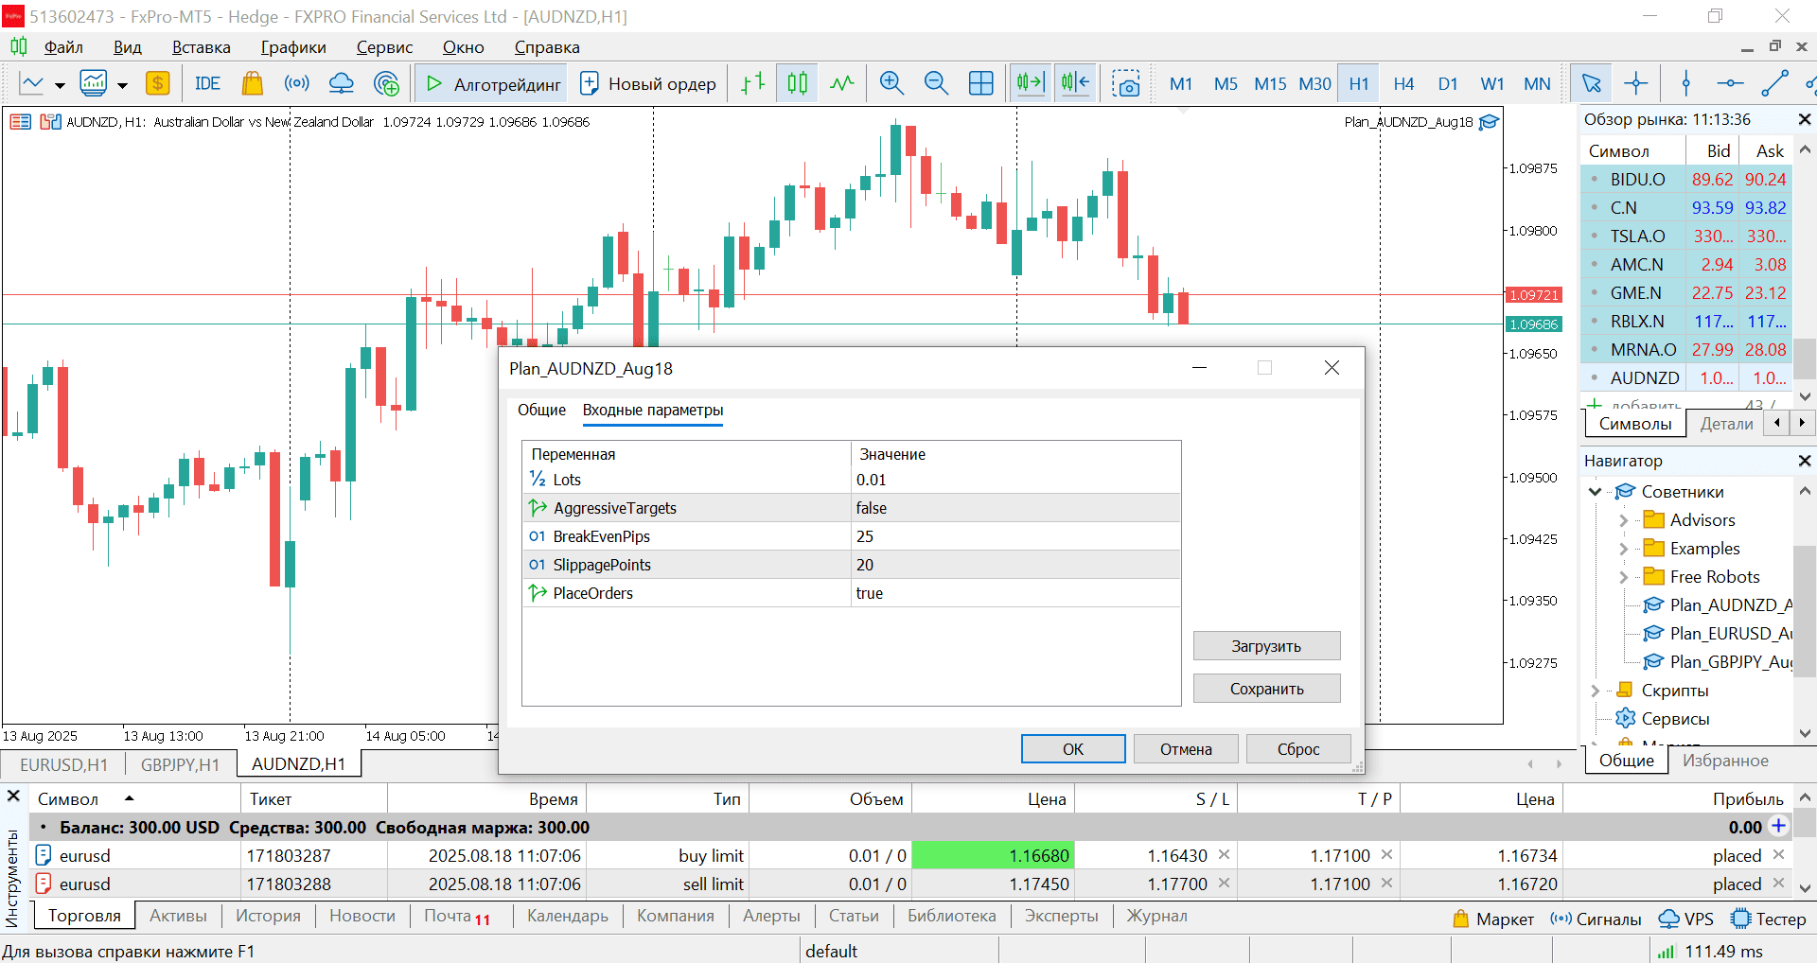
Task: Select the horizontal line drawing tool
Action: pos(1730,83)
